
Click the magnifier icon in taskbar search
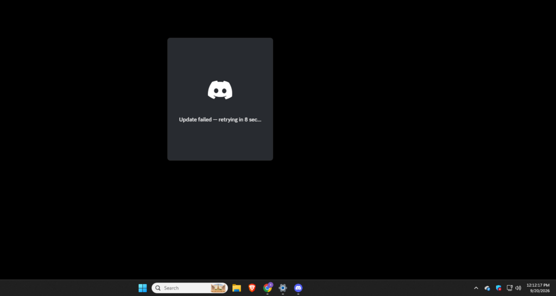tap(158, 288)
